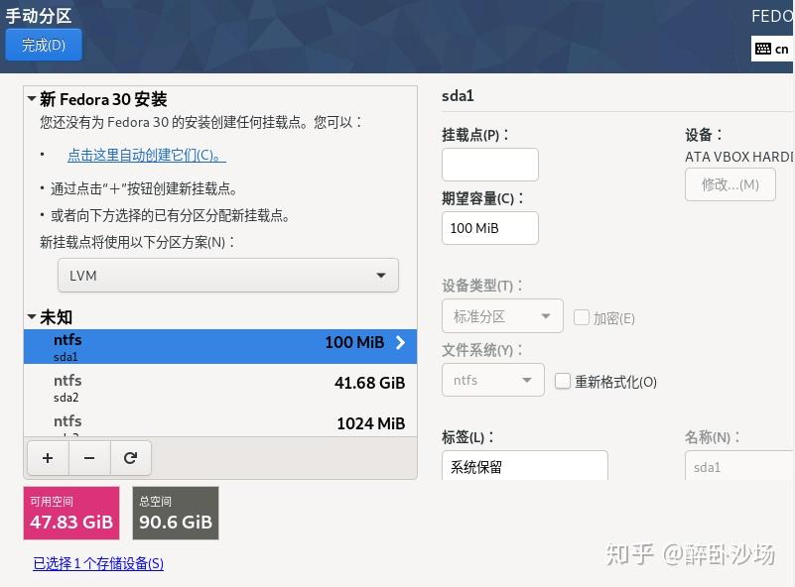The image size is (795, 587).
Task: Click the 点击这里自动创建它们 link
Action: click(x=147, y=154)
